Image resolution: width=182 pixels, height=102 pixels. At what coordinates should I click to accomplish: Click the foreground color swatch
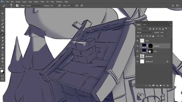[2, 71]
